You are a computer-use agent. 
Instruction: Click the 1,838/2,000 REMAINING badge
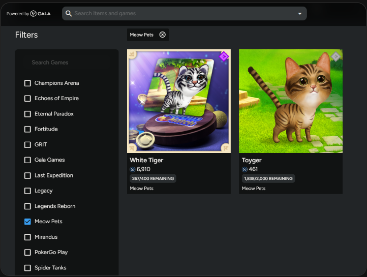click(x=268, y=178)
